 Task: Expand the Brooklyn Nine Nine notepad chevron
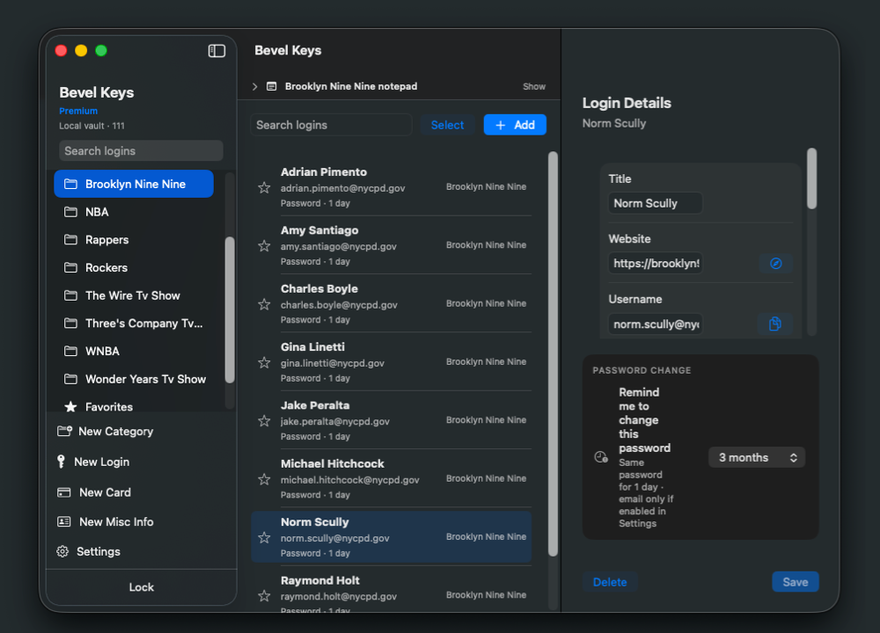[x=255, y=86]
